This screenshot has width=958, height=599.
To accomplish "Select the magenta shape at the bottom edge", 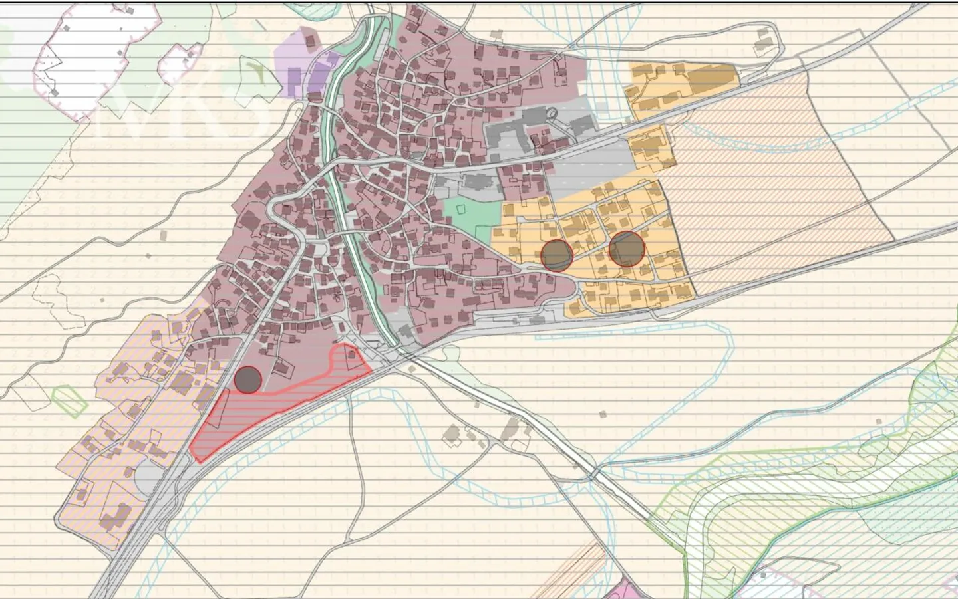I will [x=625, y=590].
